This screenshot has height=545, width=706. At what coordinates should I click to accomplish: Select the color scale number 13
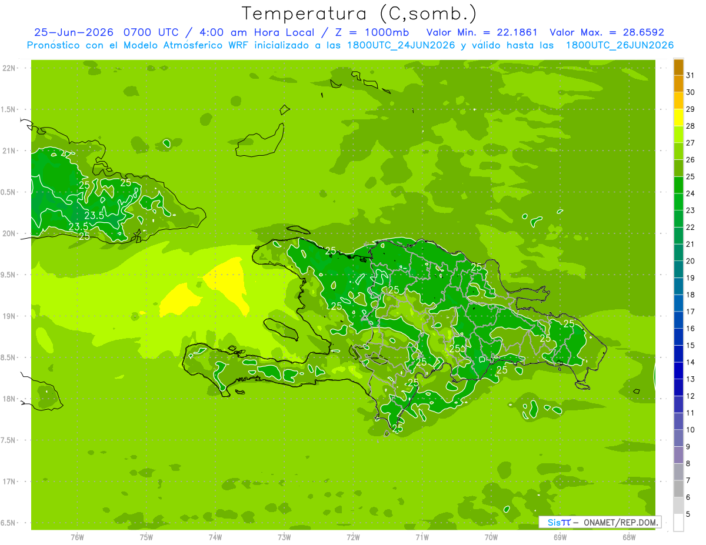coord(690,379)
